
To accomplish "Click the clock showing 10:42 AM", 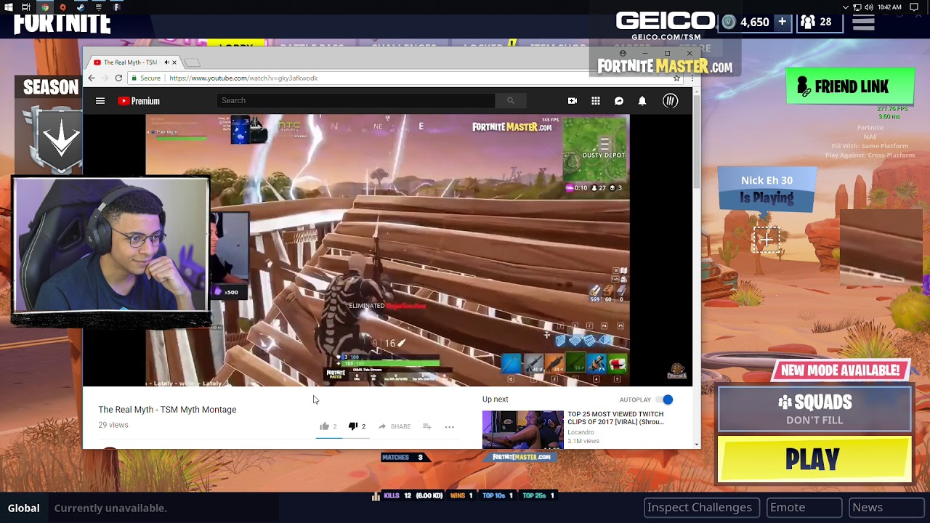I will click(889, 7).
